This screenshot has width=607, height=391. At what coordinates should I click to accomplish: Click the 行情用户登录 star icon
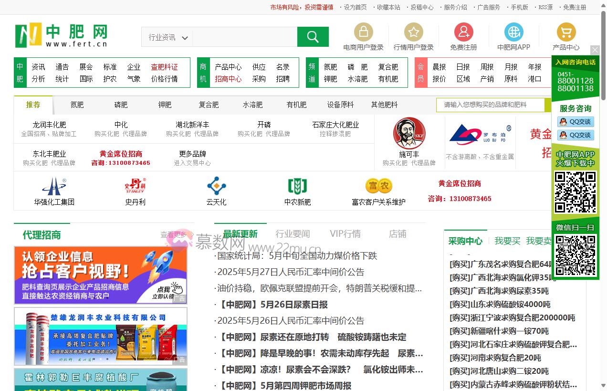(x=414, y=32)
